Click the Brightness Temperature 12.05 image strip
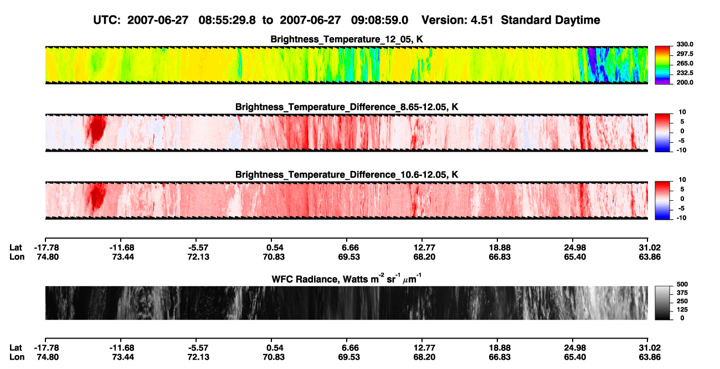The height and width of the screenshot is (369, 720). click(x=346, y=65)
